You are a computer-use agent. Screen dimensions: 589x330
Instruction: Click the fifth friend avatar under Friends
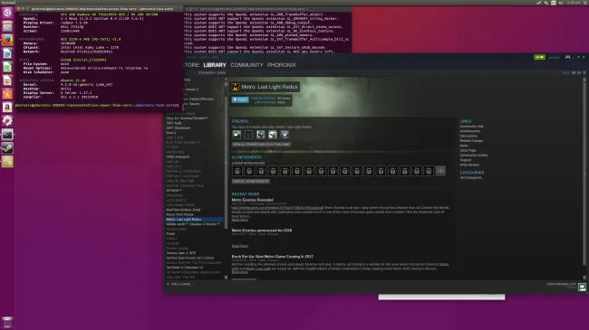click(285, 134)
